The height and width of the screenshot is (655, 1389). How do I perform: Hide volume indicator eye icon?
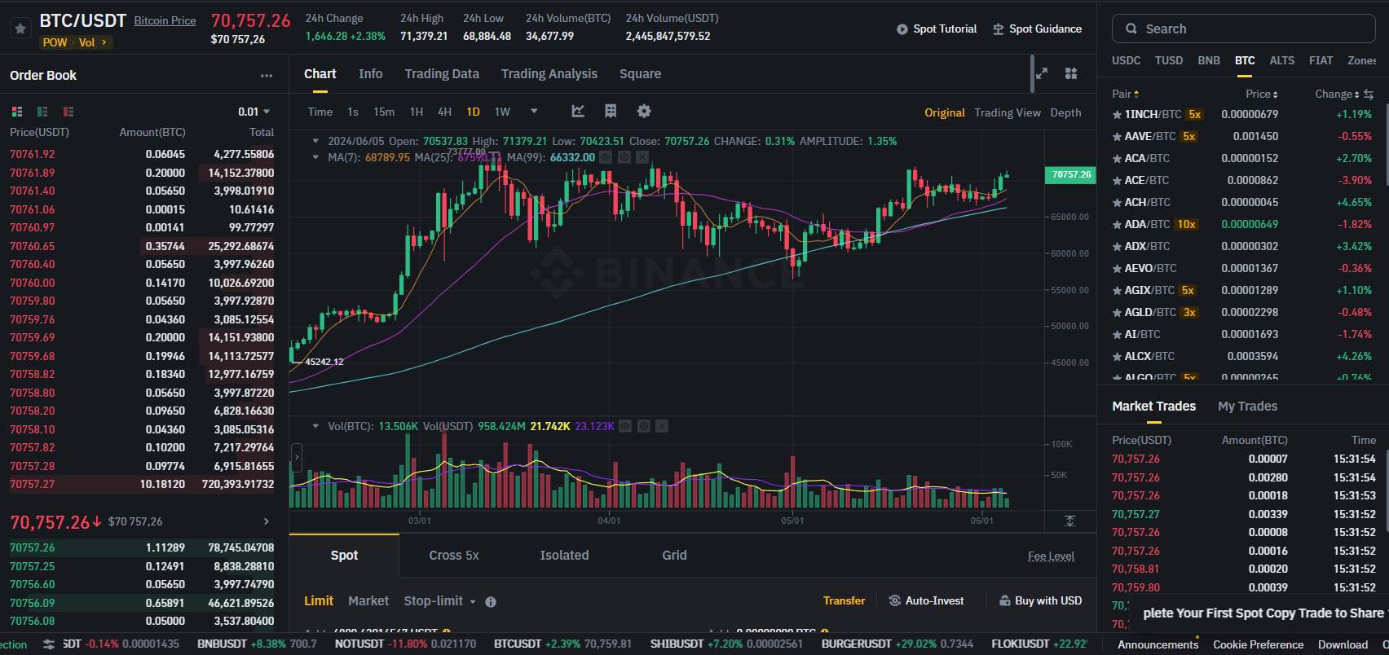(x=625, y=426)
